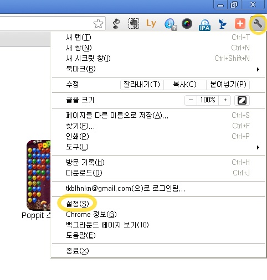Click the 복사(C) button
This screenshot has width=267, height=280.
pos(185,85)
